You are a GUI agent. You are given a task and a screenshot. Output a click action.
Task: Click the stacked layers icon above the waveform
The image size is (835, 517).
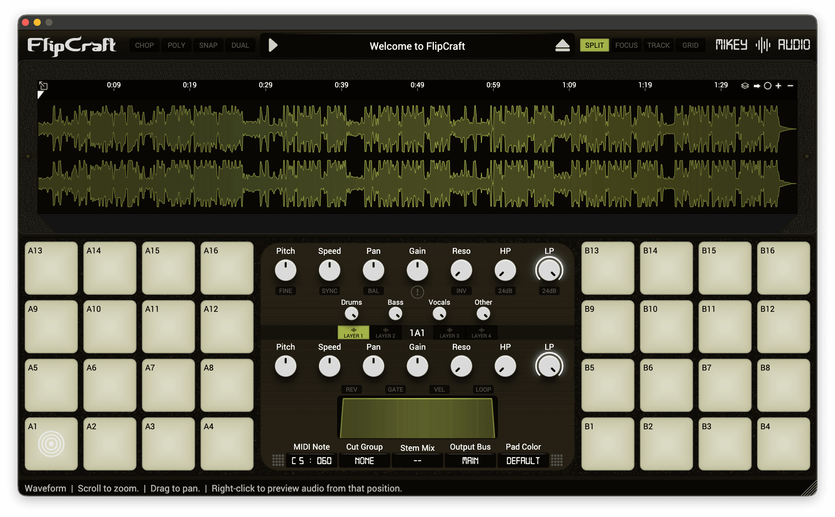[745, 86]
